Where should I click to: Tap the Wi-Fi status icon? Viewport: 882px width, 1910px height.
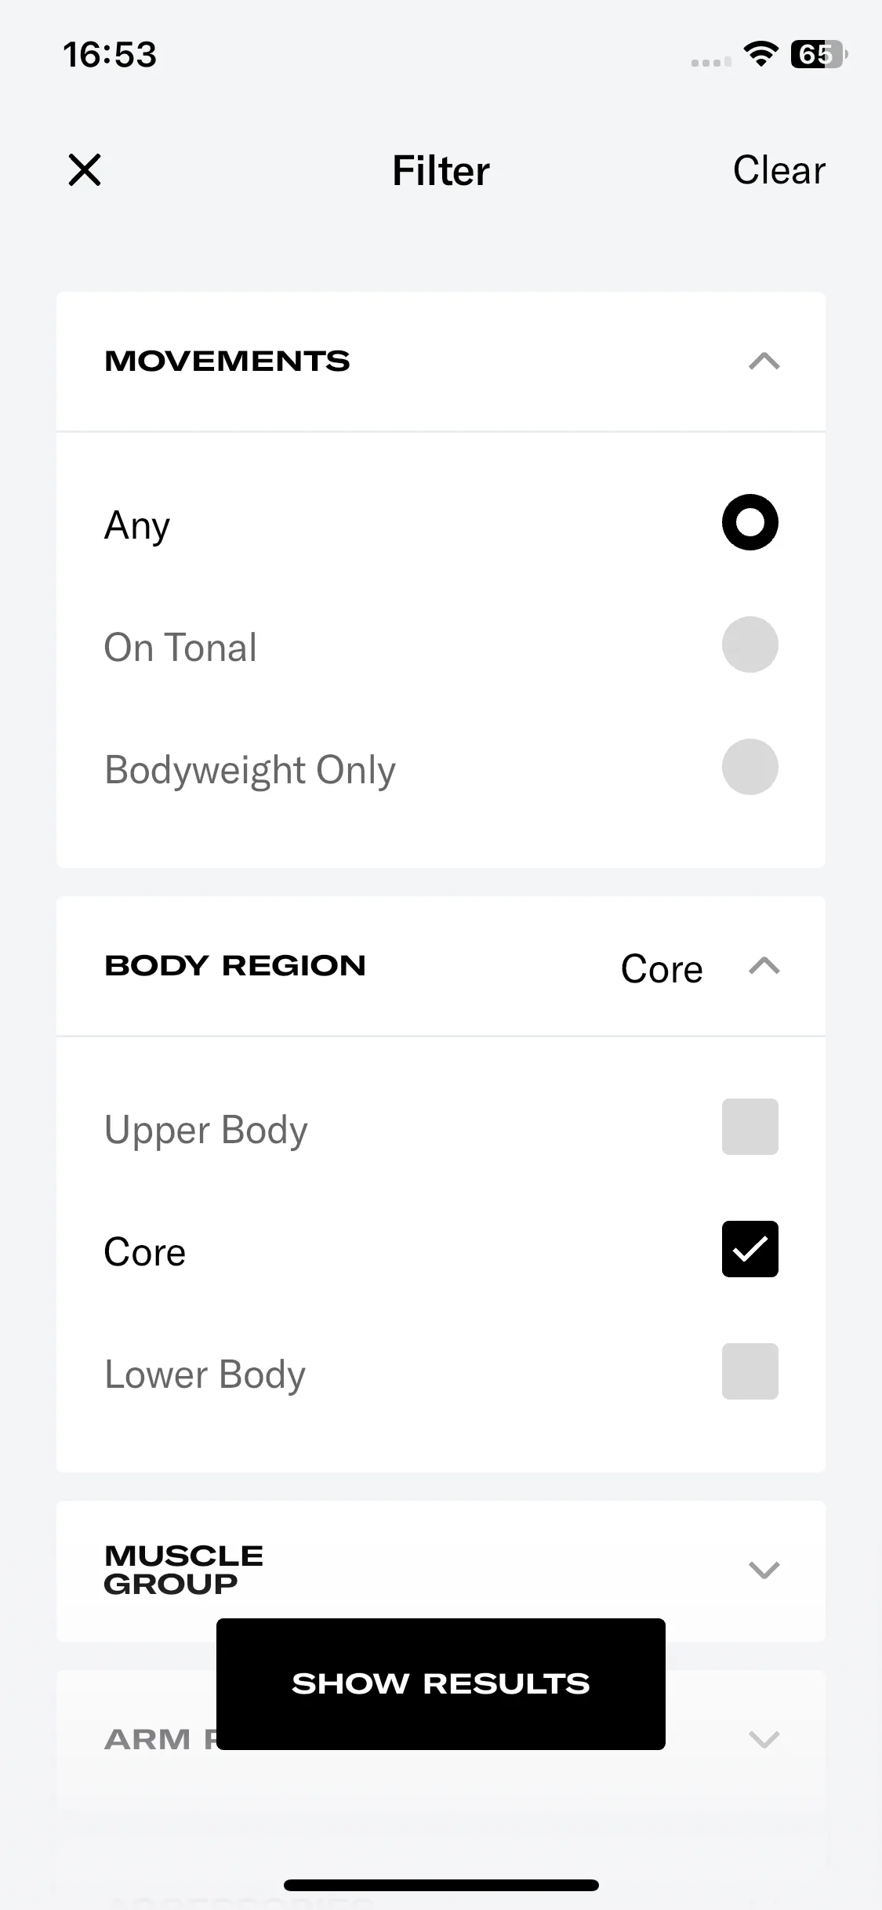(x=760, y=54)
